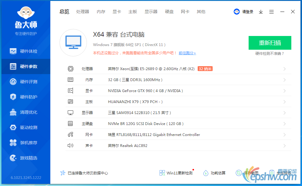Expand the 内存 32 GB row chevron
The width and height of the screenshot is (302, 186).
[x=285, y=80]
